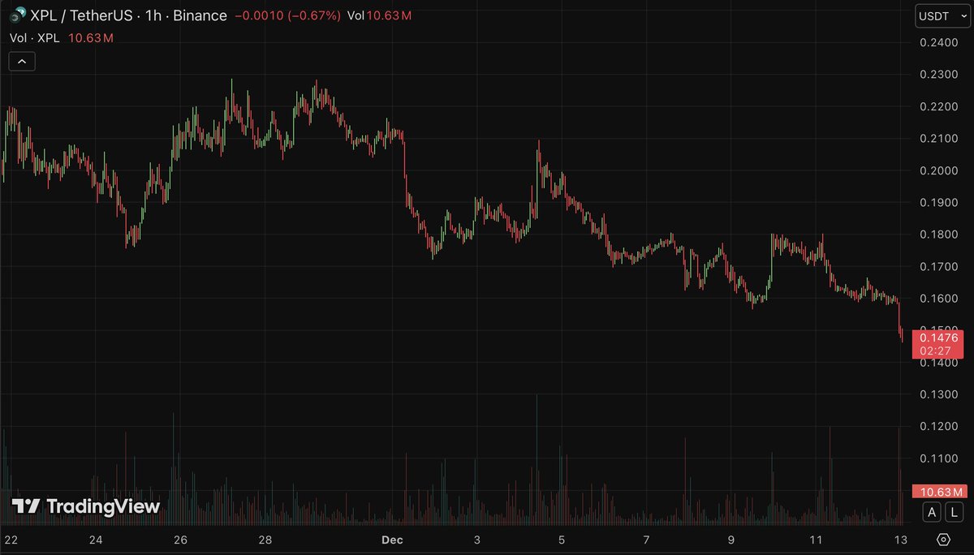
Task: Open chart settings with the bottom-right gear icon
Action: point(943,540)
